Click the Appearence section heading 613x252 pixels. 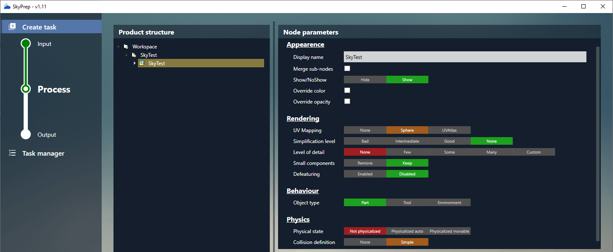click(305, 45)
